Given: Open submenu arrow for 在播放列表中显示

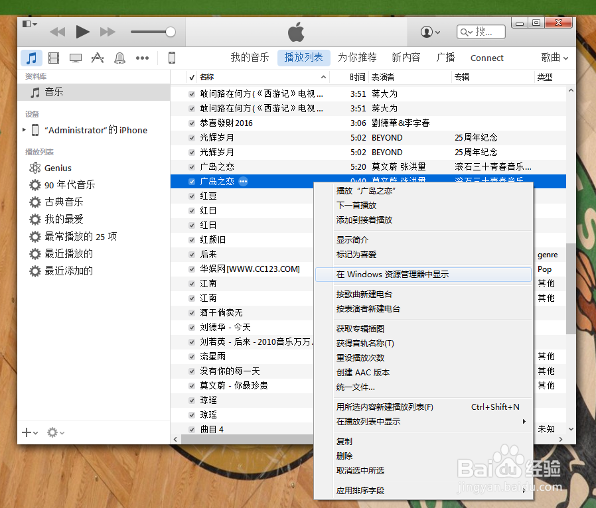Looking at the screenshot, I should pos(524,421).
